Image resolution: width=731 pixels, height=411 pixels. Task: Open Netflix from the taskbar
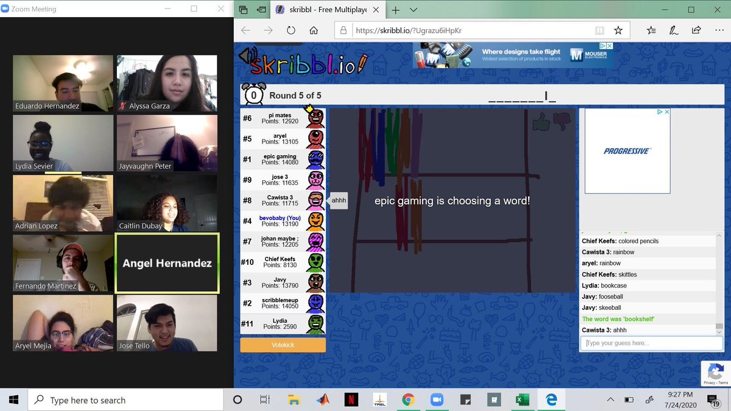pos(351,400)
